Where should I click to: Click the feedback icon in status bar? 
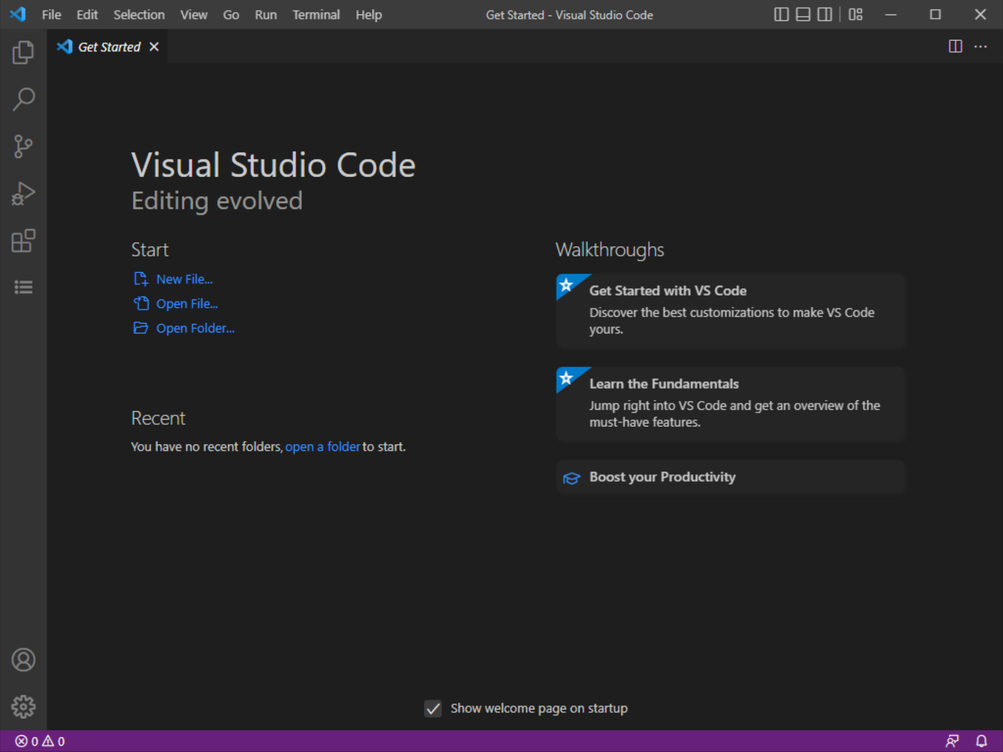(x=952, y=741)
